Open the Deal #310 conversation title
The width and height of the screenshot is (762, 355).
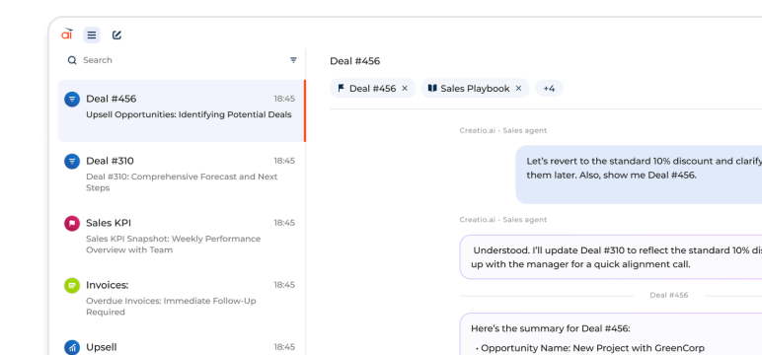pos(110,161)
